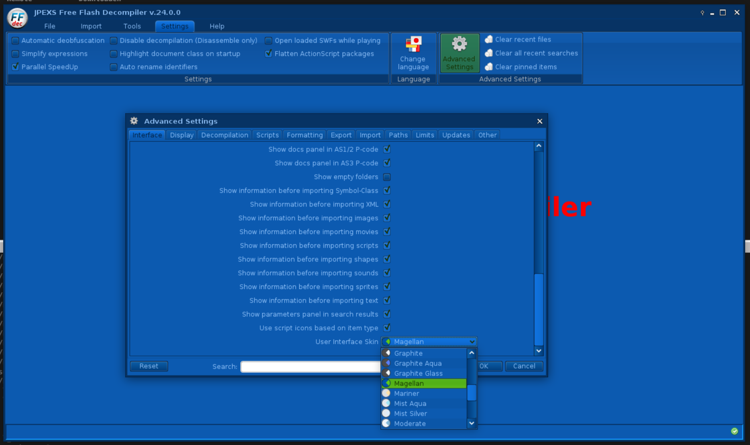Image resolution: width=750 pixels, height=445 pixels.
Task: Click the Clear recent files icon
Action: coord(489,39)
